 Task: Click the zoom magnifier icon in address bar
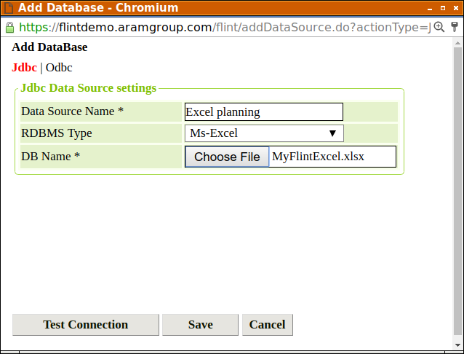[x=439, y=27]
